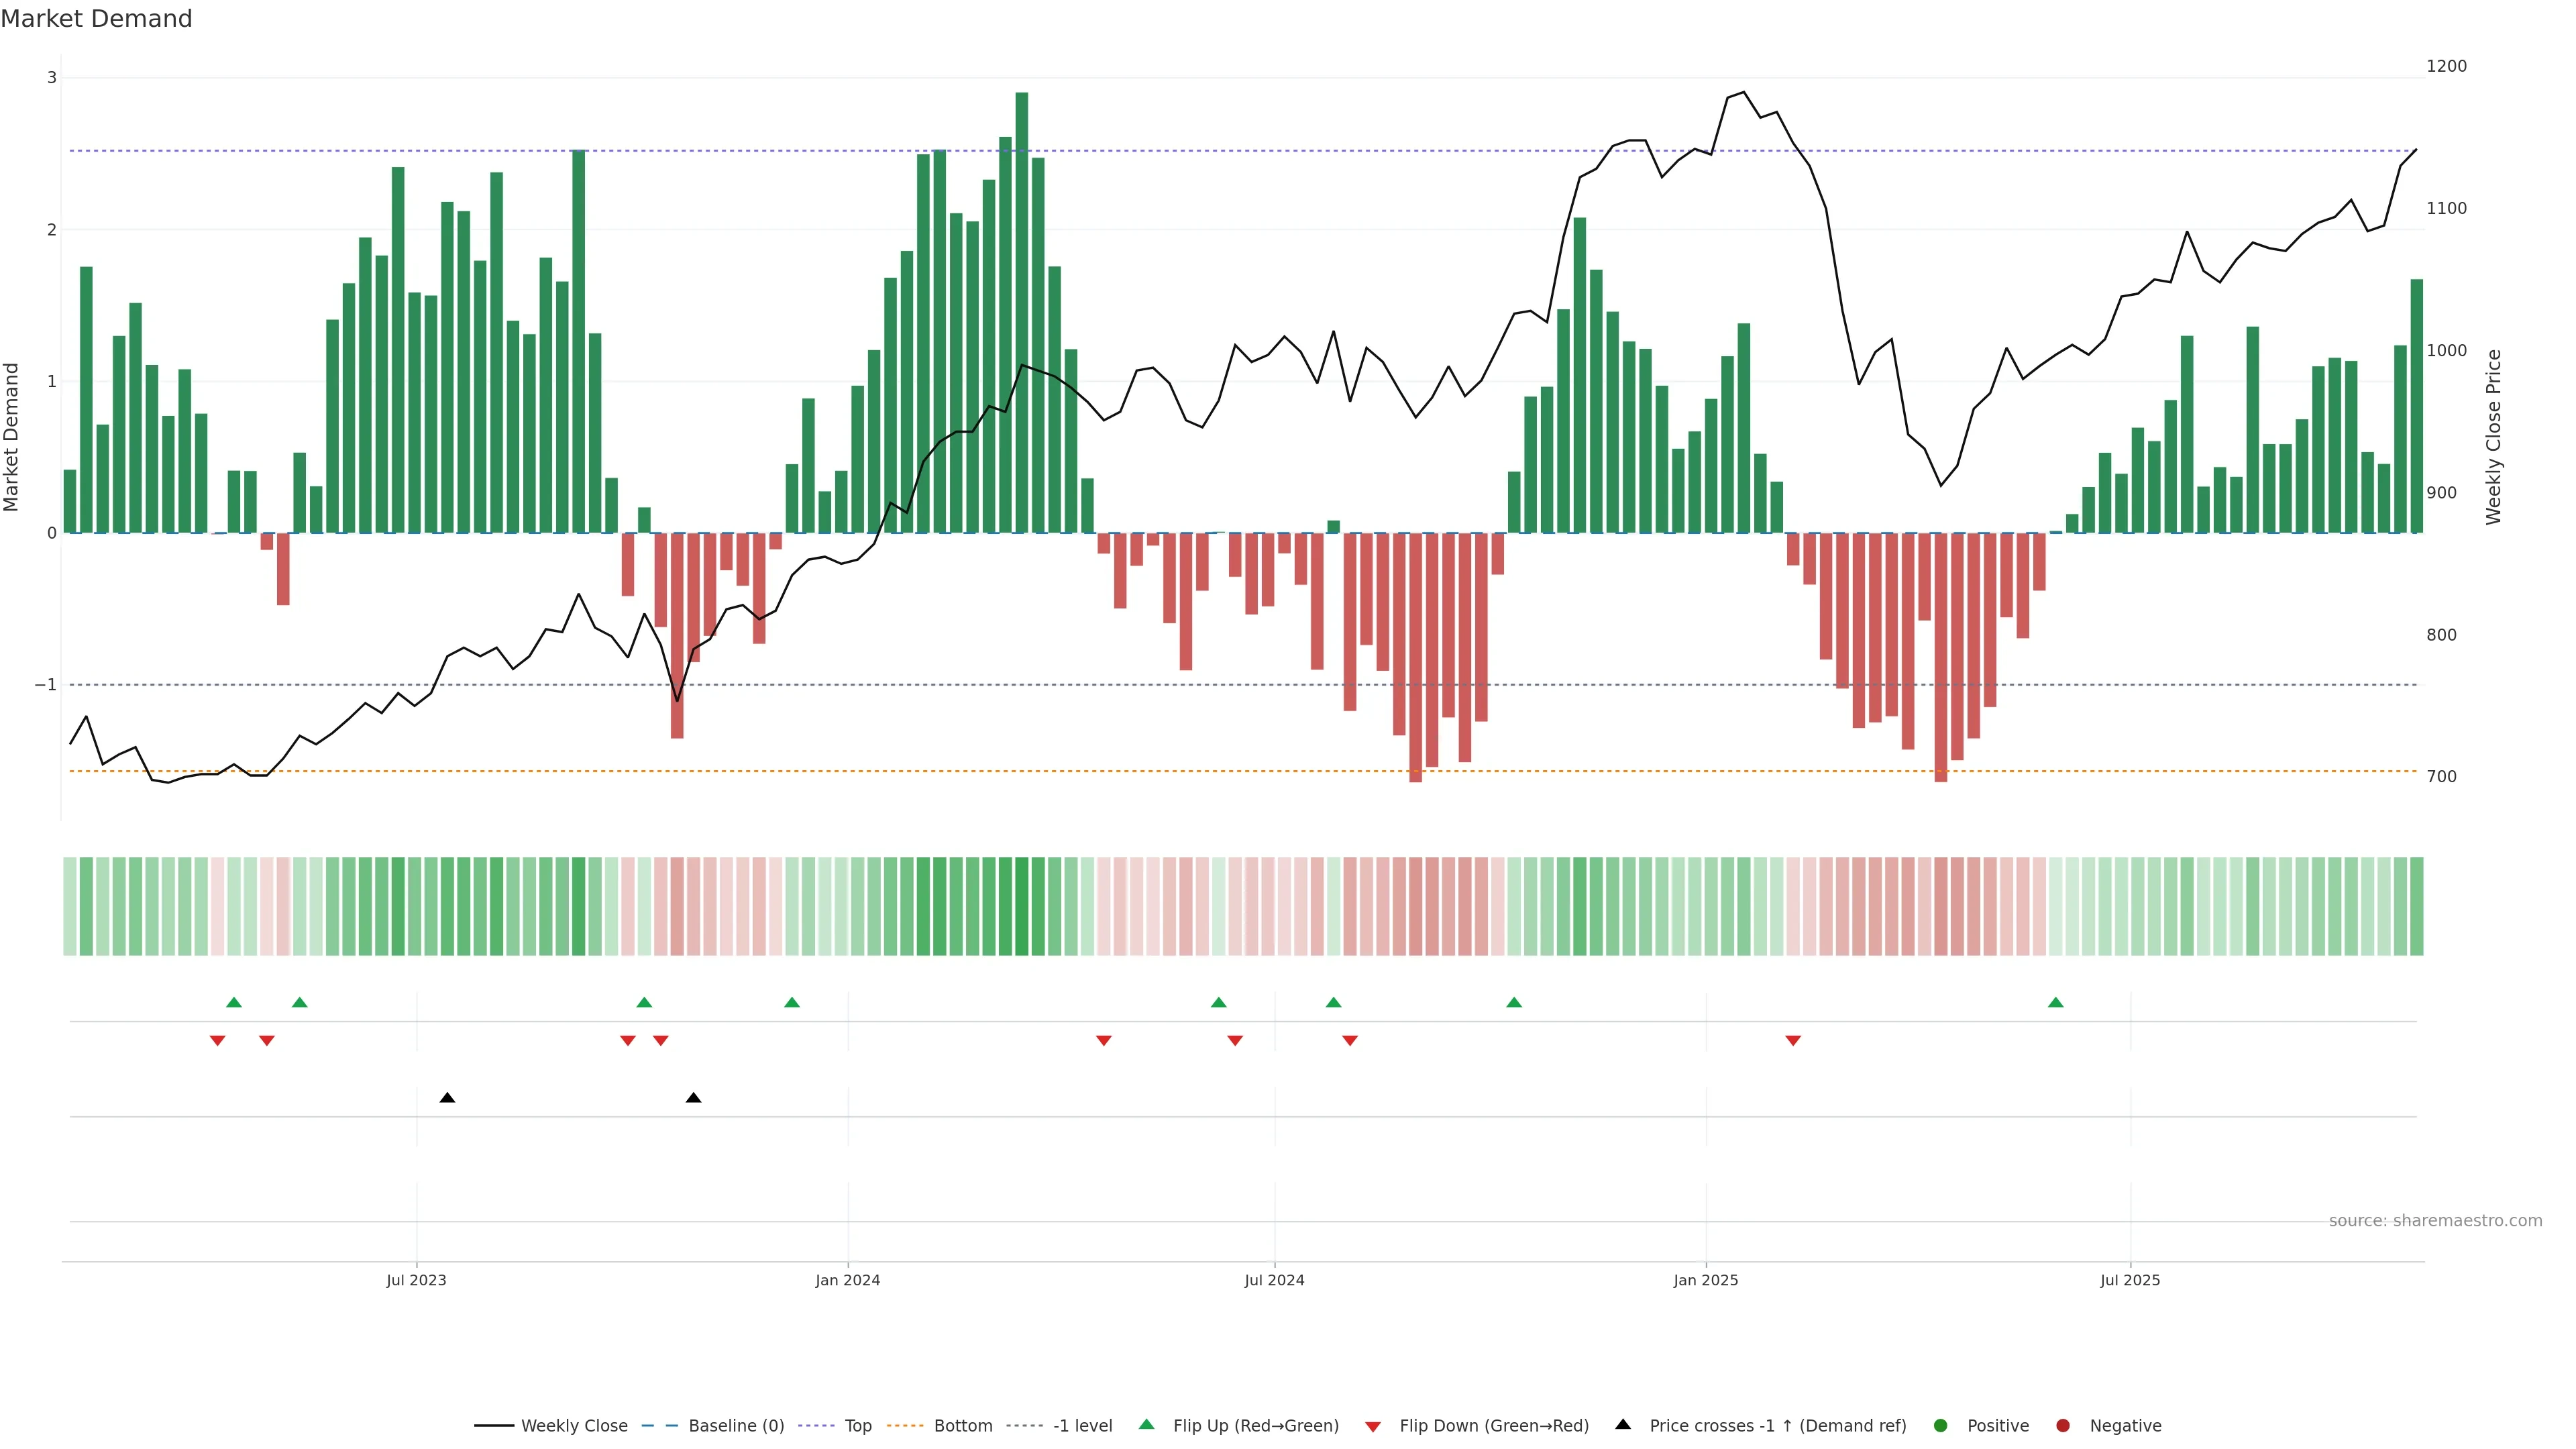The height and width of the screenshot is (1449, 2576).
Task: Click the Jan 2024 x-axis label
Action: (x=847, y=1280)
